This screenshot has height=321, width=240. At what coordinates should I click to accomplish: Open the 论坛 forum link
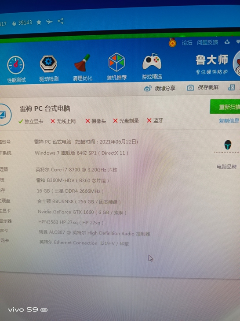[x=187, y=43]
